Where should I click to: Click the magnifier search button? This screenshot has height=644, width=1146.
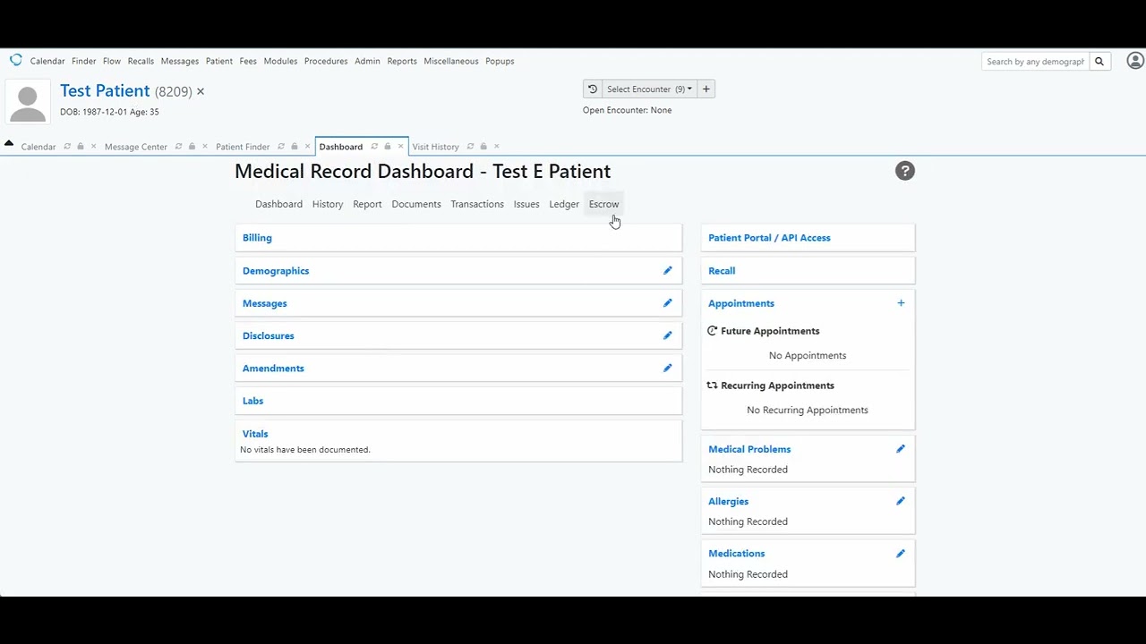point(1099,62)
